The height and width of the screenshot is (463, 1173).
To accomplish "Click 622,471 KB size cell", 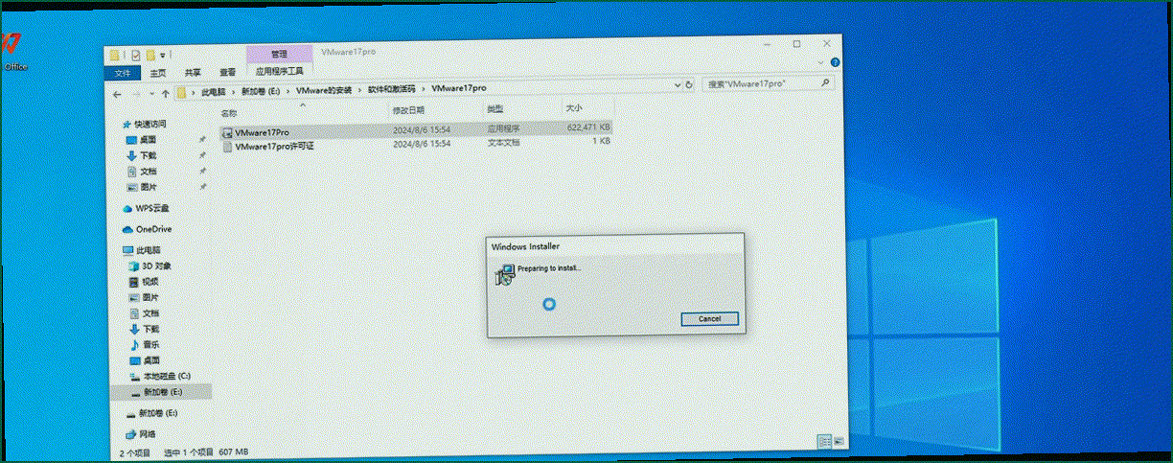I will pyautogui.click(x=588, y=127).
